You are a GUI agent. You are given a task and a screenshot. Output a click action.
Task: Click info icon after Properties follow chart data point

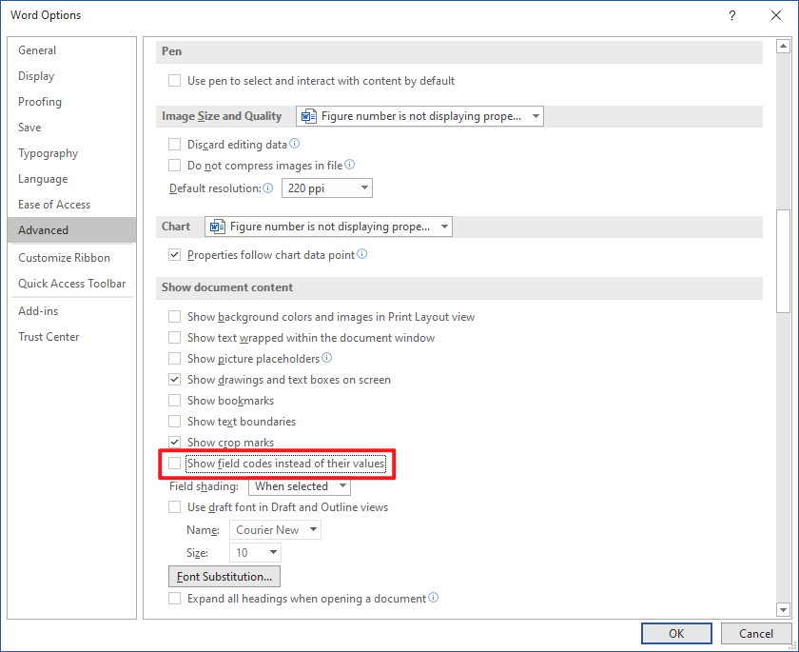[x=361, y=254]
